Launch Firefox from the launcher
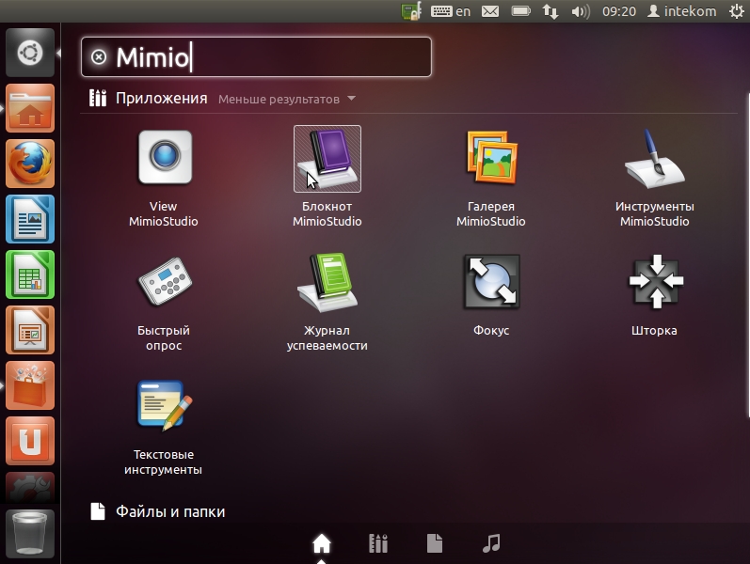750x564 pixels. pos(30,164)
